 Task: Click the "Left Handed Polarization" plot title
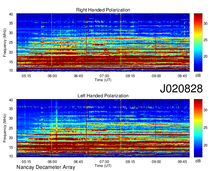coord(103,96)
